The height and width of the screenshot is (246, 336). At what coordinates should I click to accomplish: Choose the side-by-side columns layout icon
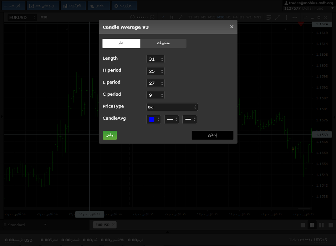coord(321,225)
